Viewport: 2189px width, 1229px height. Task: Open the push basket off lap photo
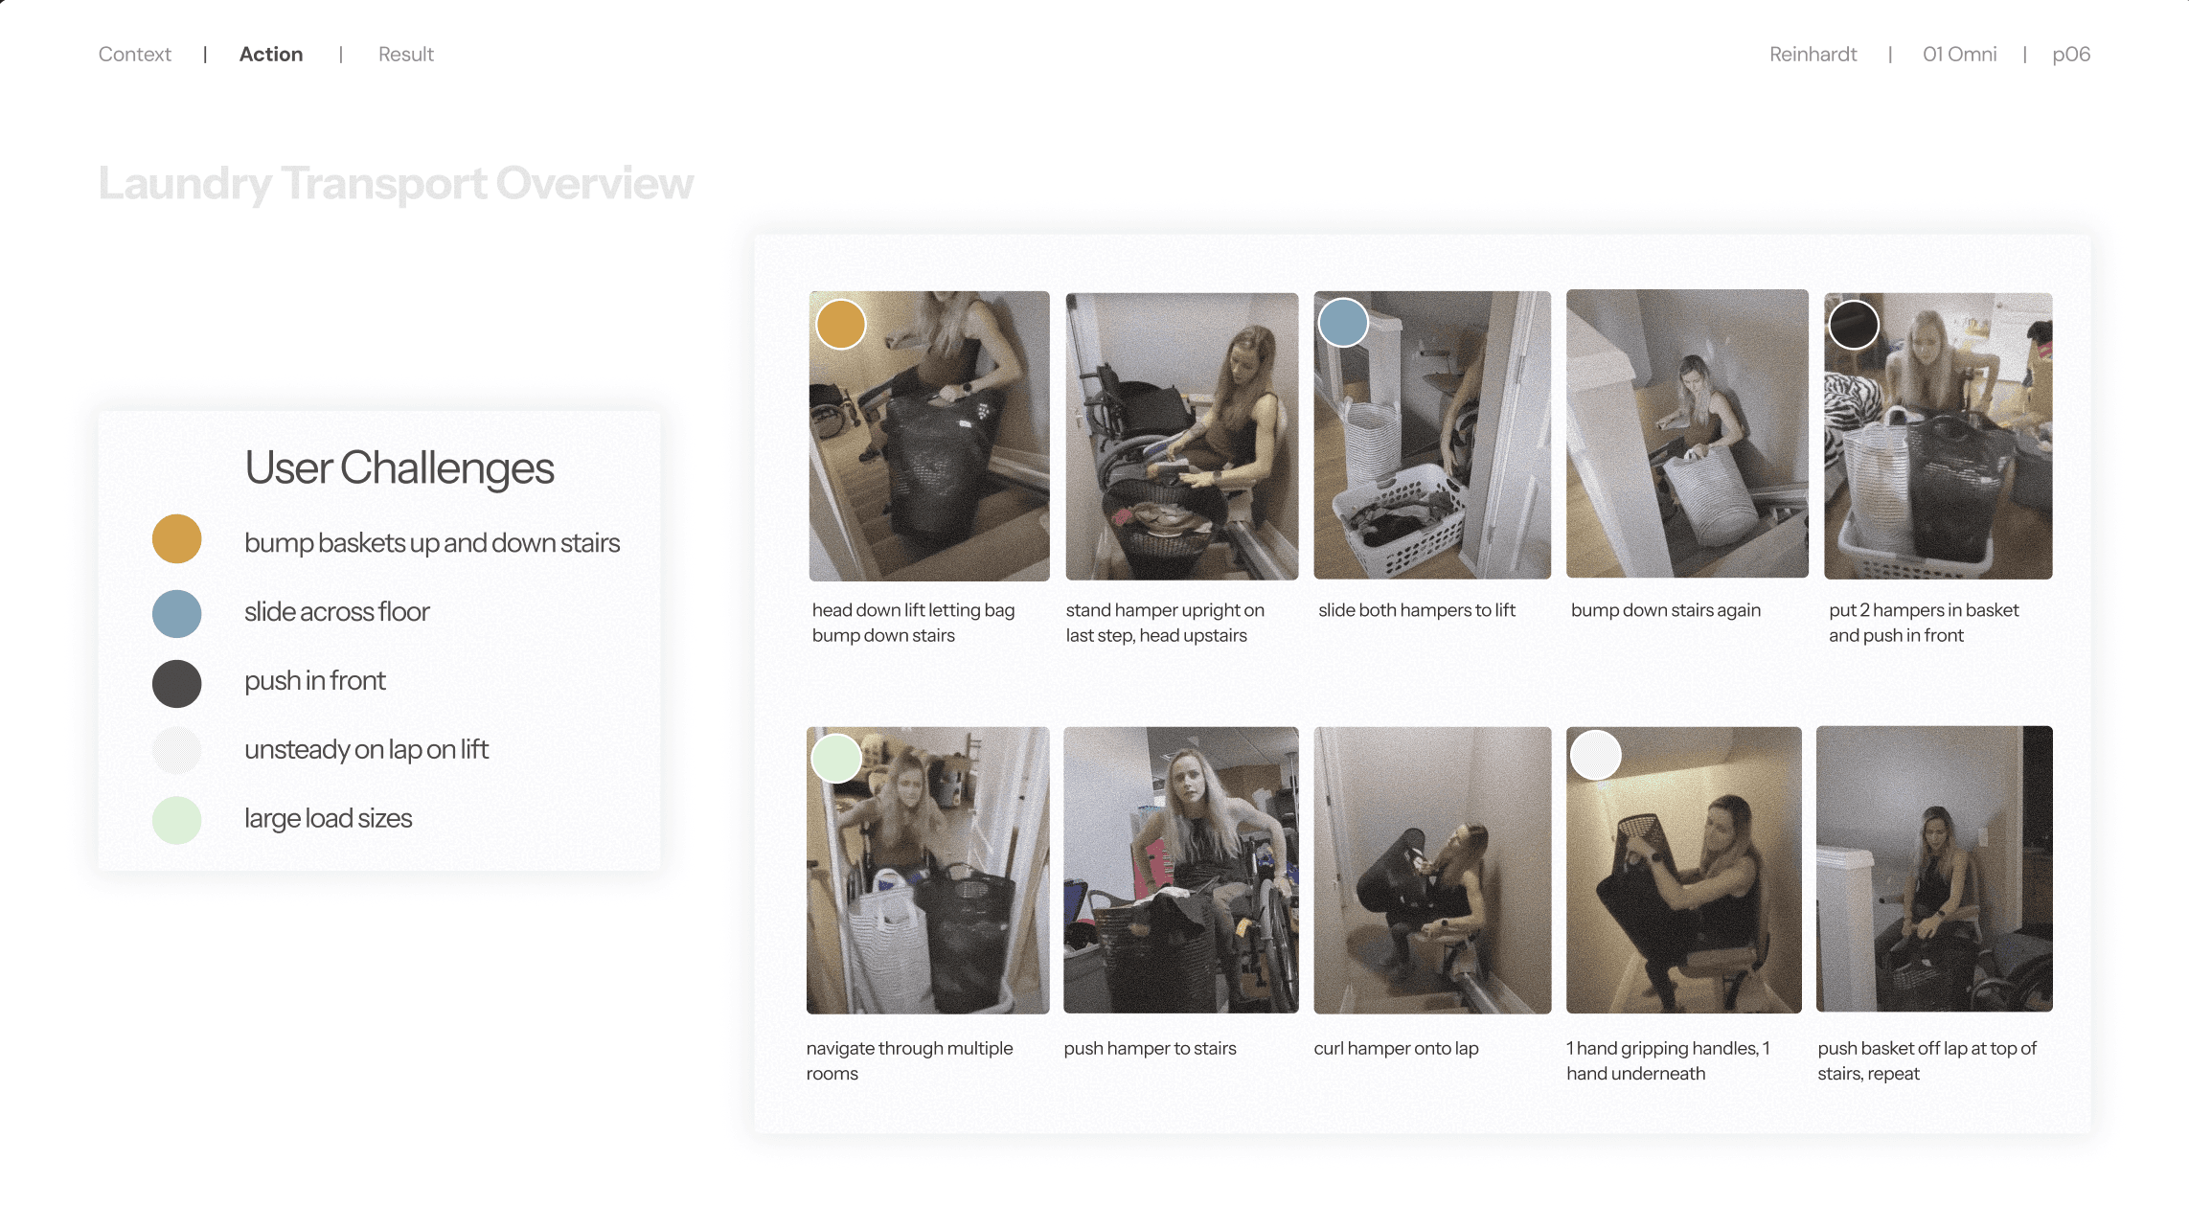point(1934,869)
